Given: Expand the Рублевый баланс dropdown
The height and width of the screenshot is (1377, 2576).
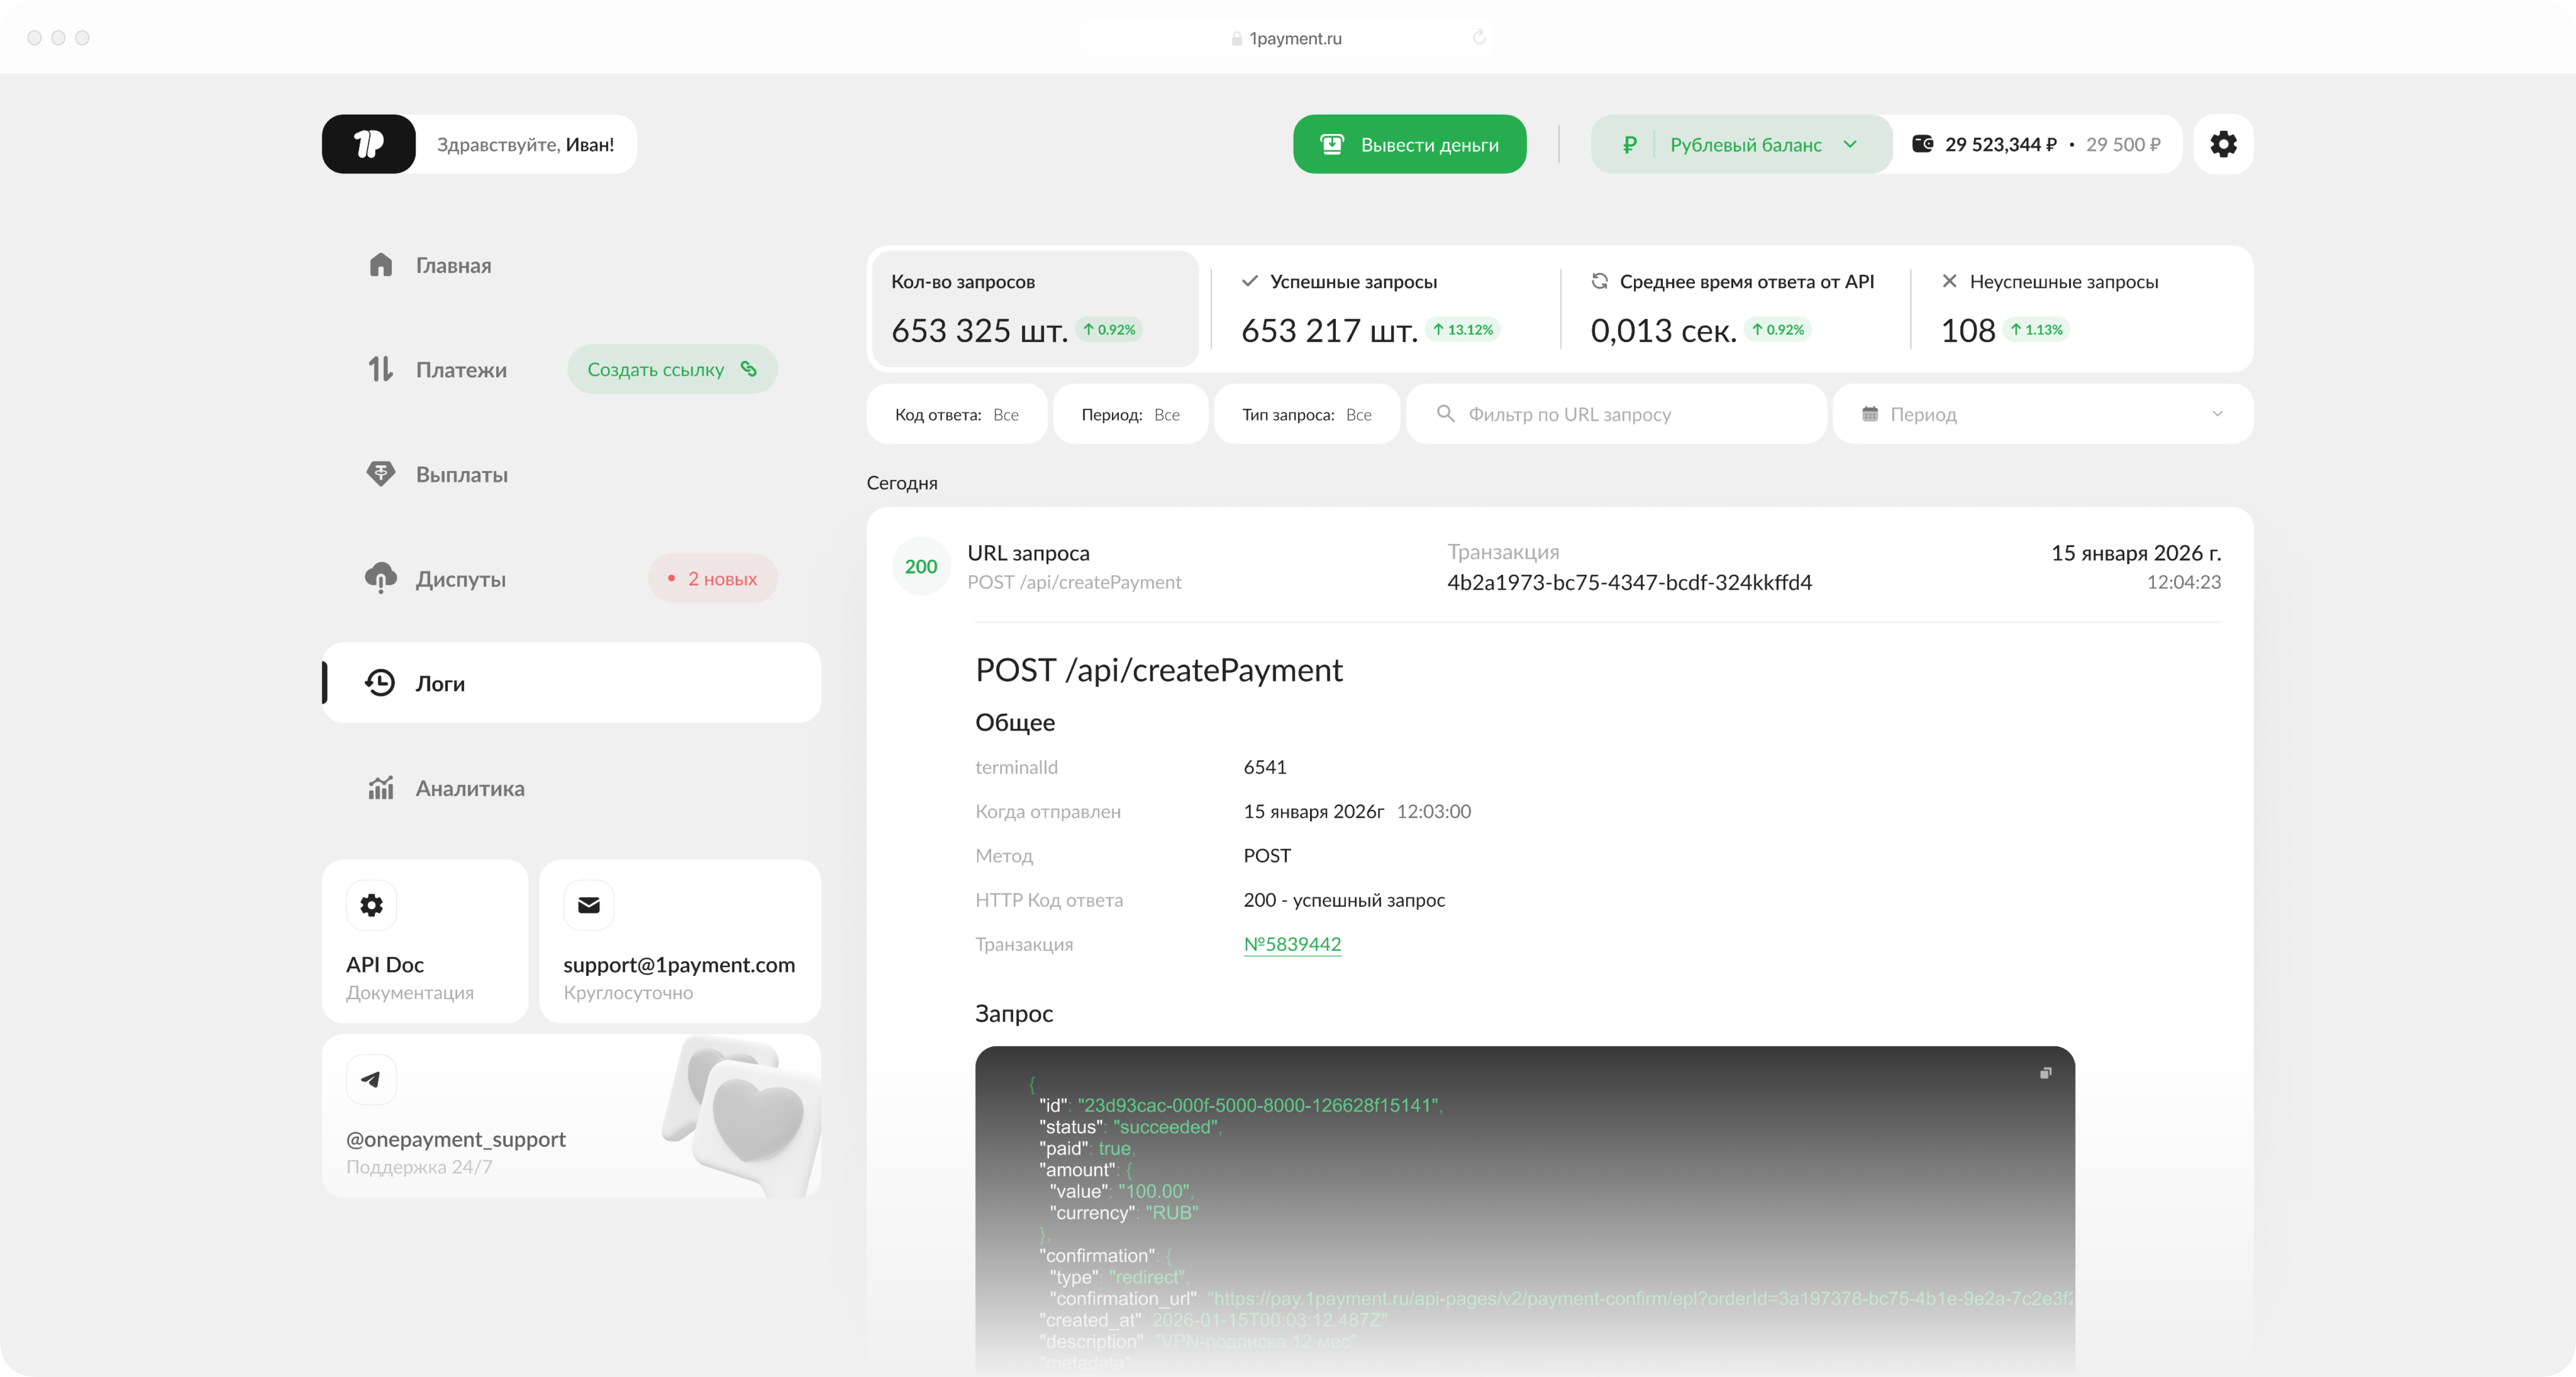Looking at the screenshot, I should (x=1741, y=145).
